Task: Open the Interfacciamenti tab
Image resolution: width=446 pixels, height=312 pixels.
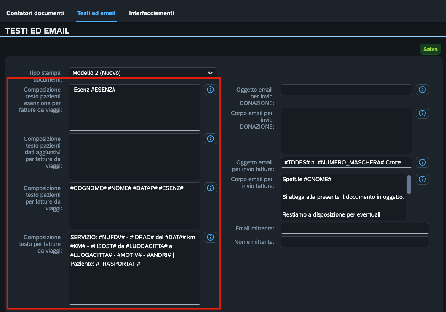Action: (151, 13)
